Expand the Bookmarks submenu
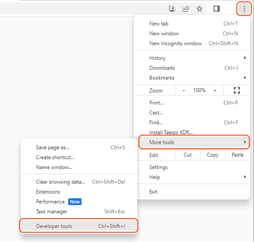 pos(192,78)
